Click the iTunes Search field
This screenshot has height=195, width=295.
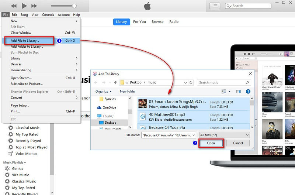coord(248,6)
